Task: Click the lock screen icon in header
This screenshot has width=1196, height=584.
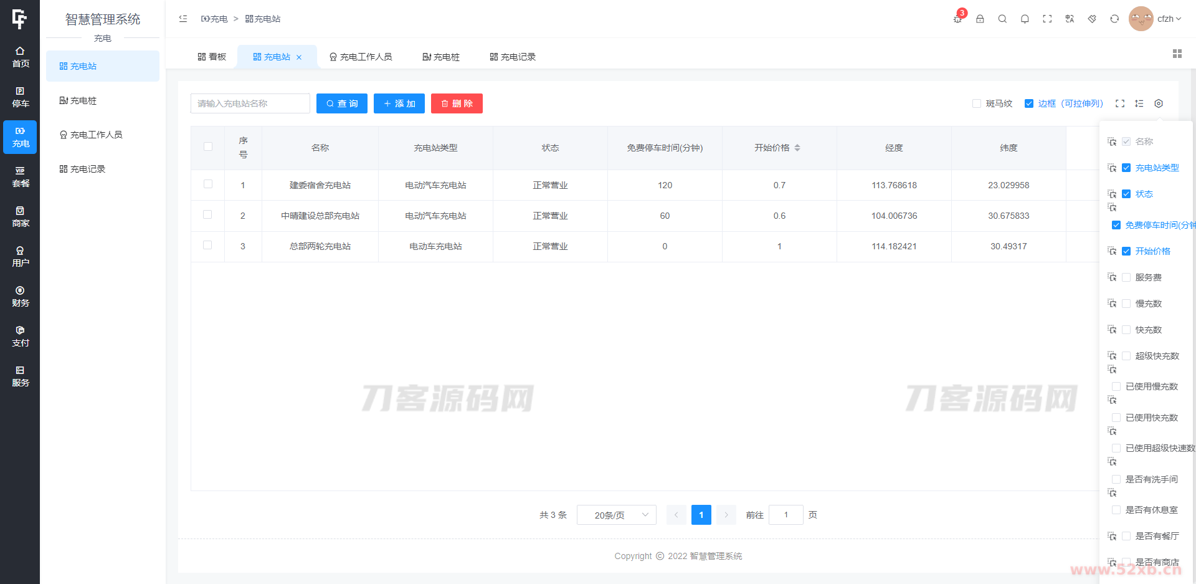Action: coord(980,19)
